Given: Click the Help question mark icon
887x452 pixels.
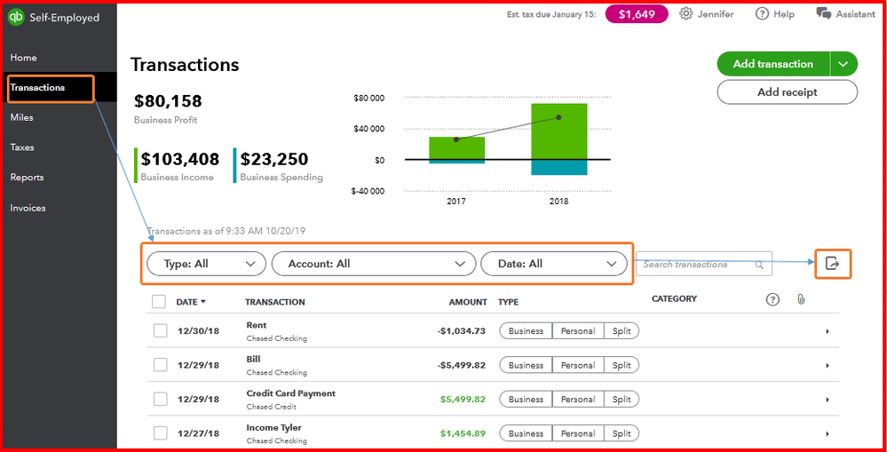Looking at the screenshot, I should click(762, 14).
